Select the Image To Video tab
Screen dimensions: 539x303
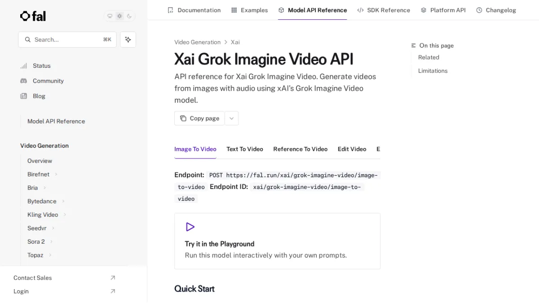pos(195,149)
